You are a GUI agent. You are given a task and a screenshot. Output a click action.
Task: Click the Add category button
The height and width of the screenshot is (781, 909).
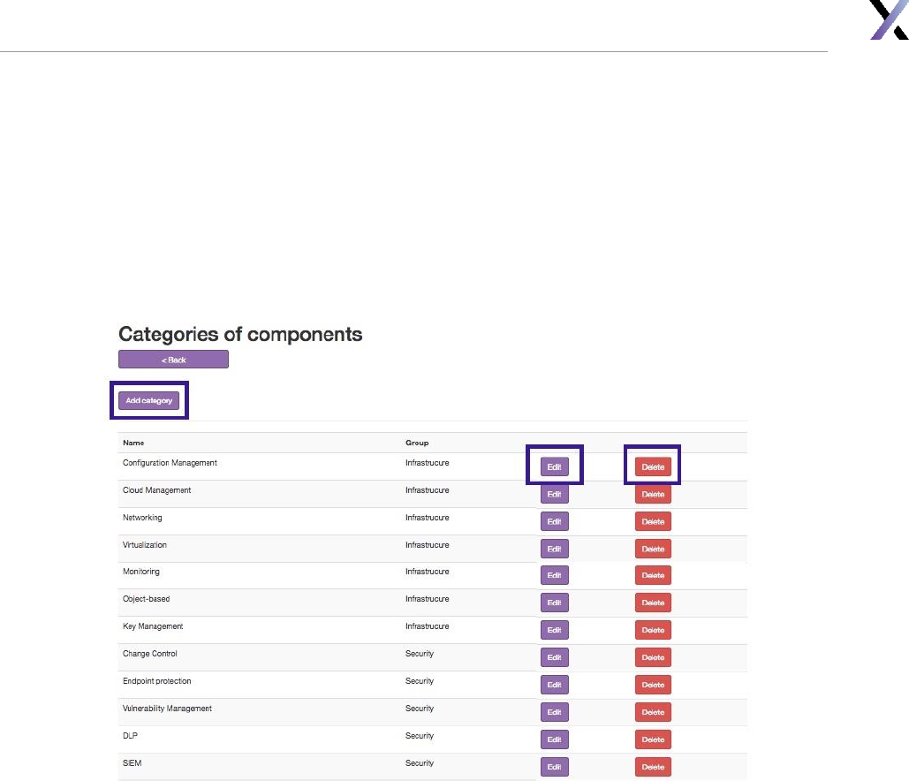pos(148,401)
